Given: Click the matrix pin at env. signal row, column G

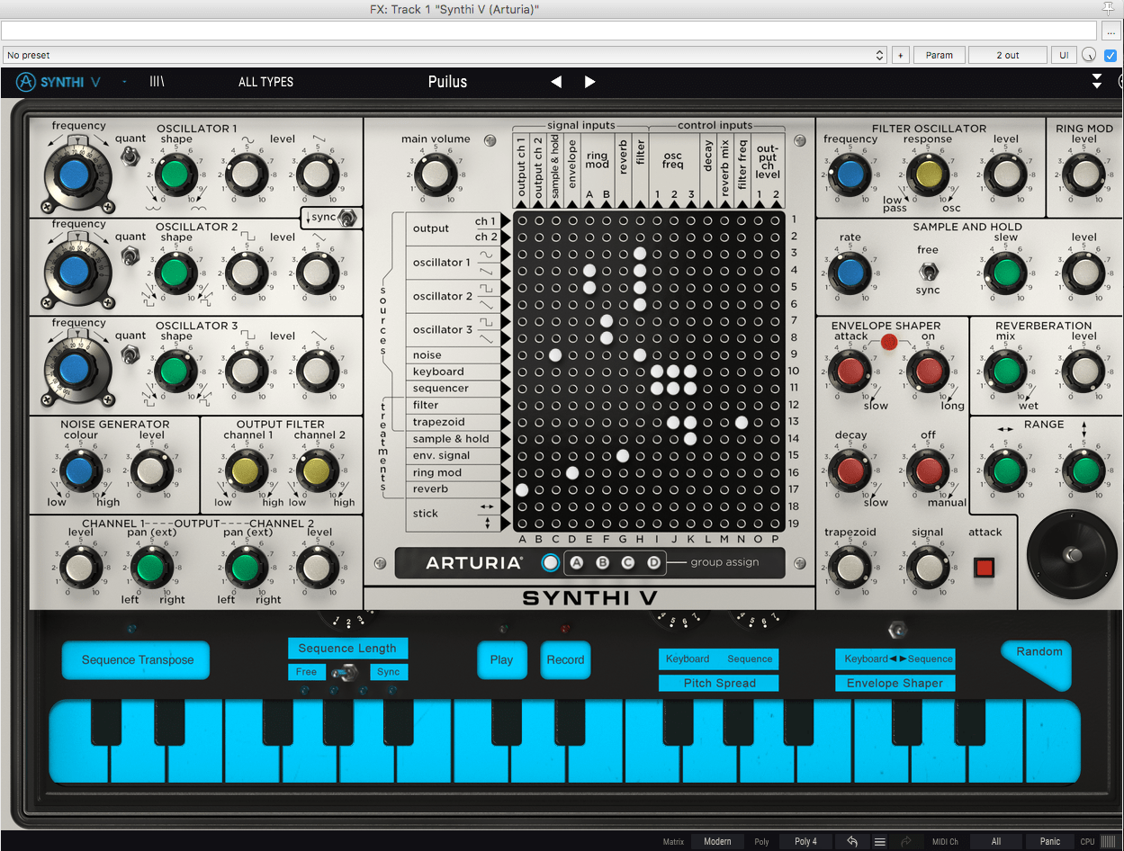Looking at the screenshot, I should [623, 455].
